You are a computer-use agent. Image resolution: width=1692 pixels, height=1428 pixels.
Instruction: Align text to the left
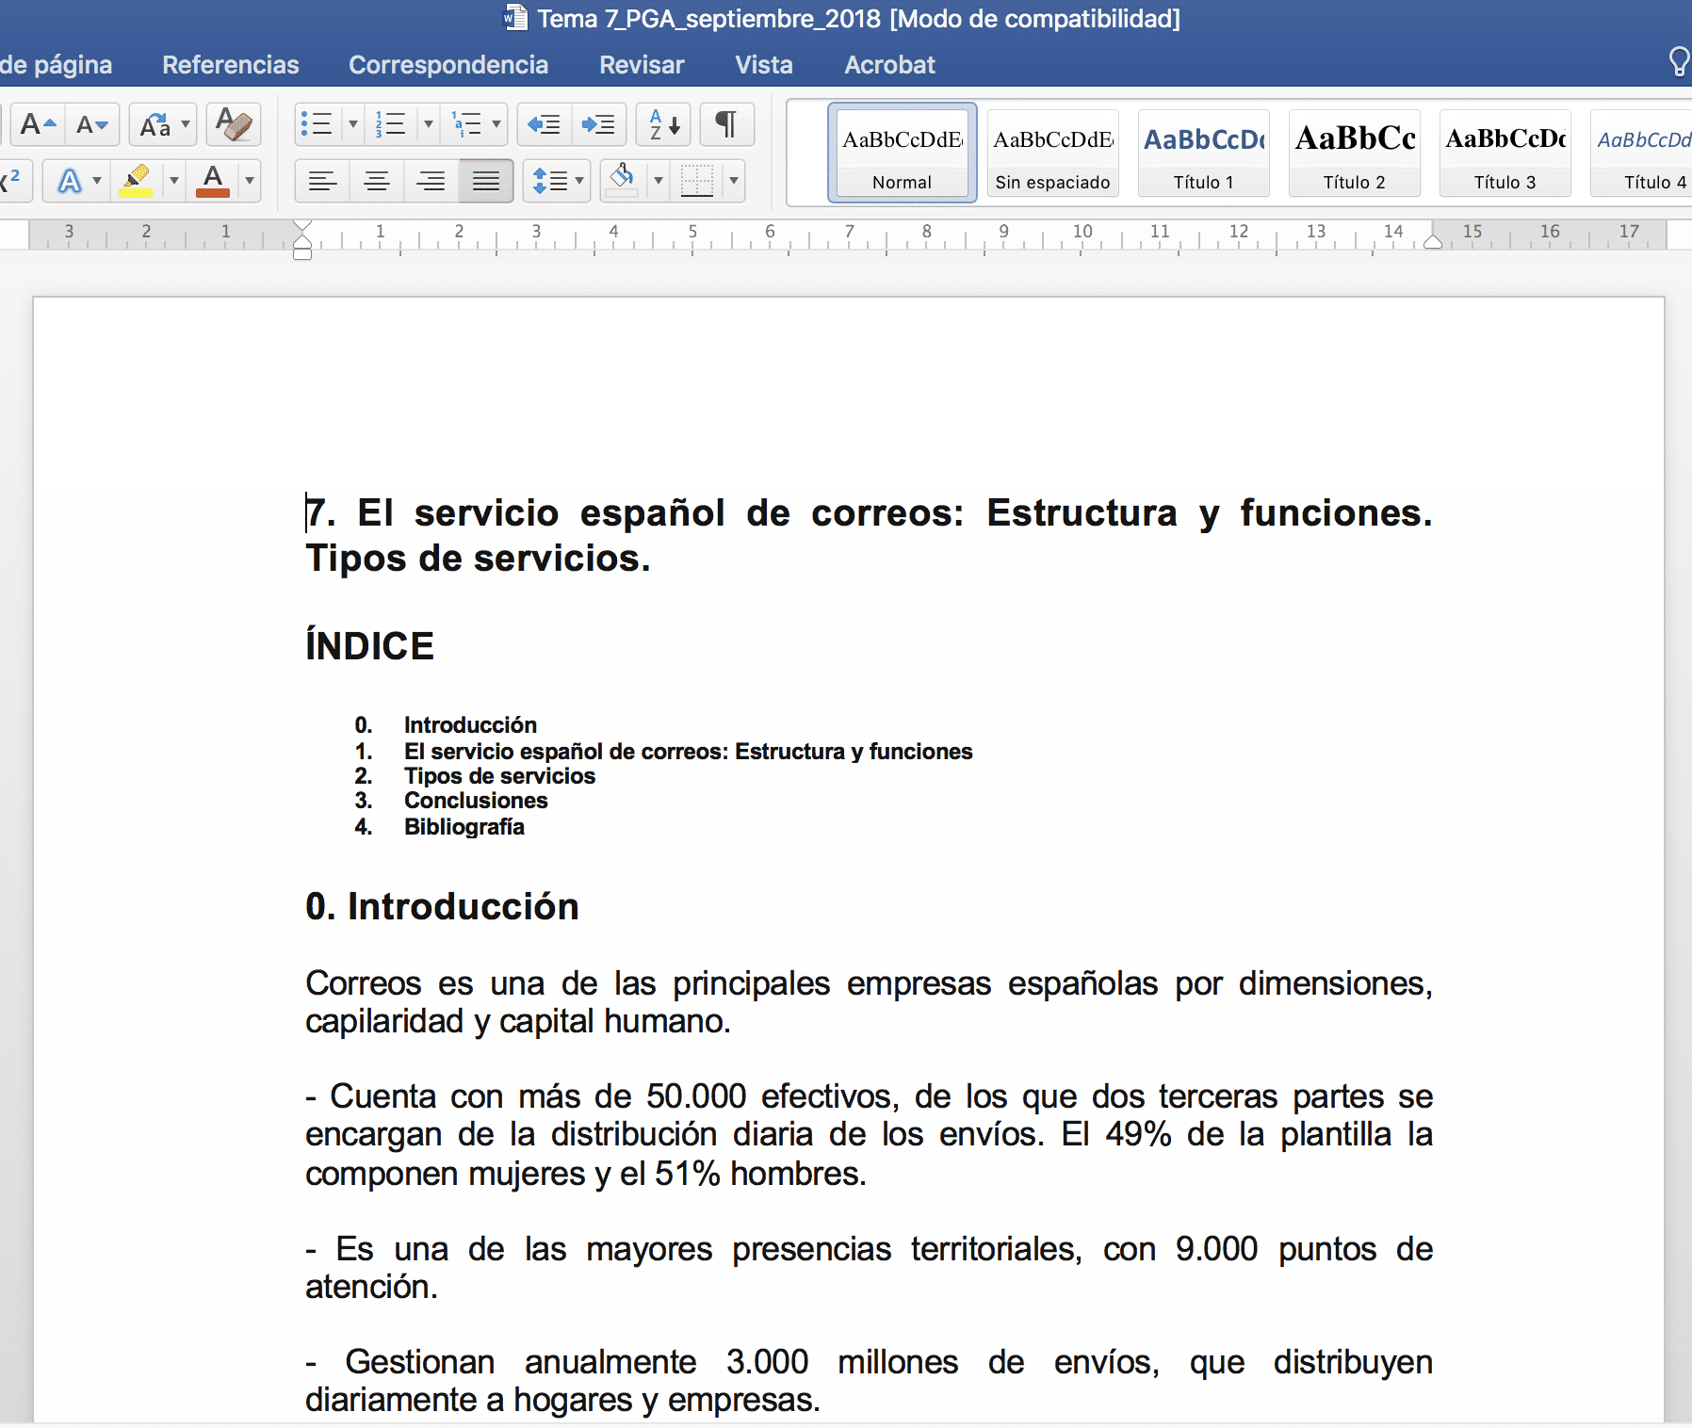(x=322, y=180)
